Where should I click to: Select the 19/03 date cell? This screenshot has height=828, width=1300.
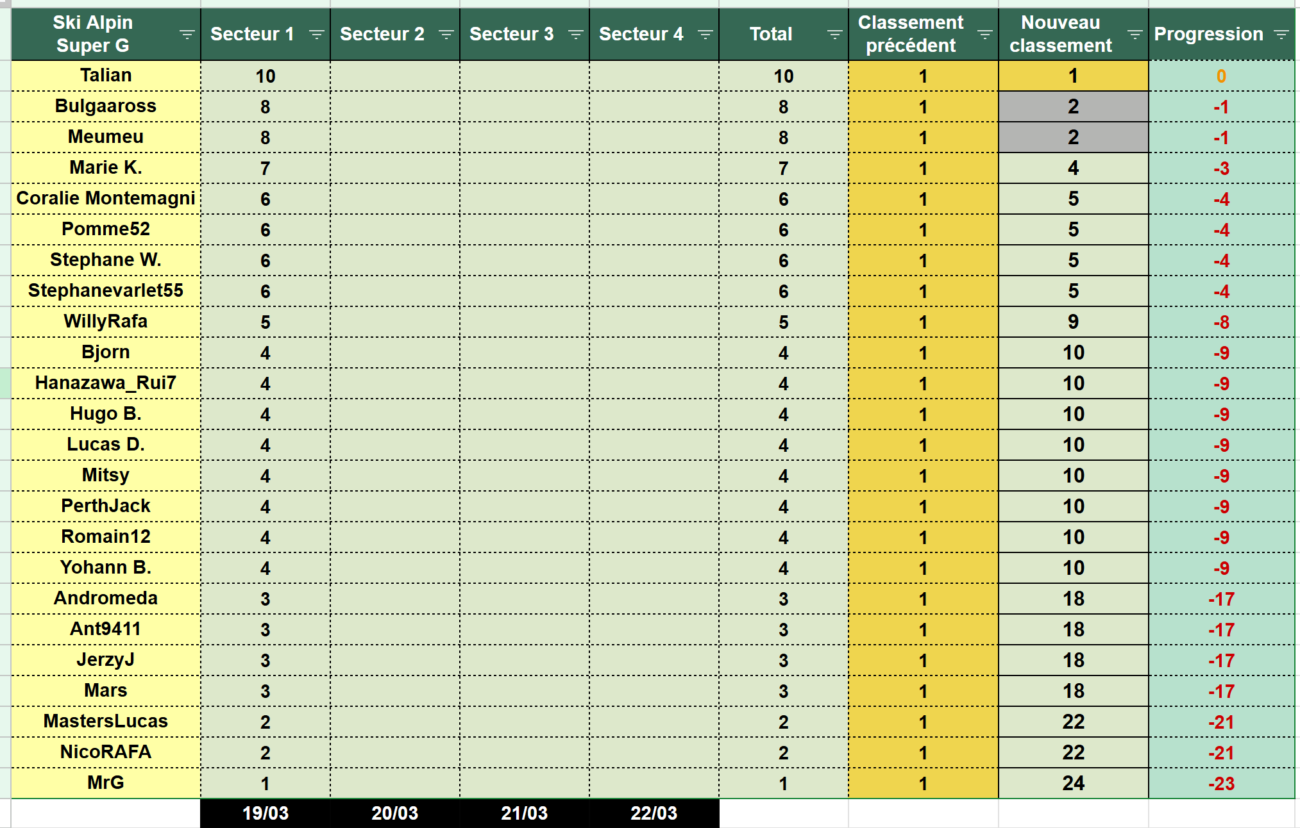[x=265, y=813]
